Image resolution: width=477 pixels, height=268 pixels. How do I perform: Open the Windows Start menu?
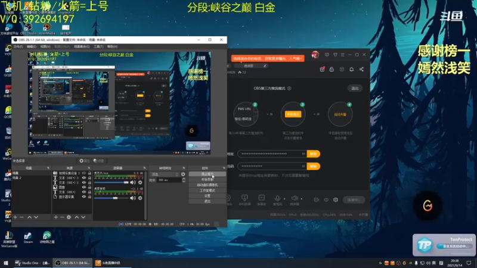point(6,263)
